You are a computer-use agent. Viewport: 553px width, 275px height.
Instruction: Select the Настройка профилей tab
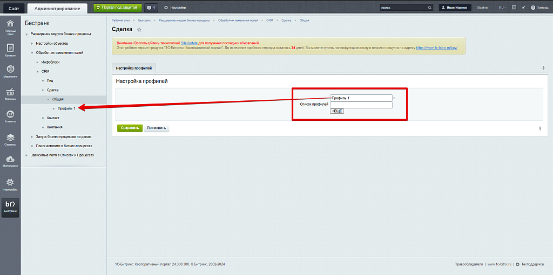coord(134,68)
